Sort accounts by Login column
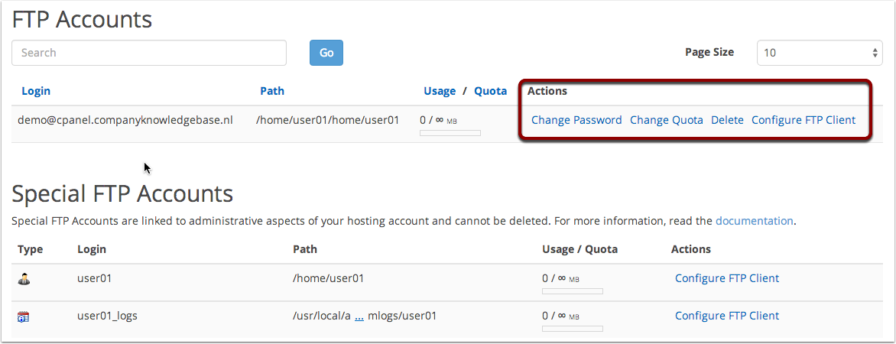Viewport: 896px width, 344px height. tap(36, 91)
